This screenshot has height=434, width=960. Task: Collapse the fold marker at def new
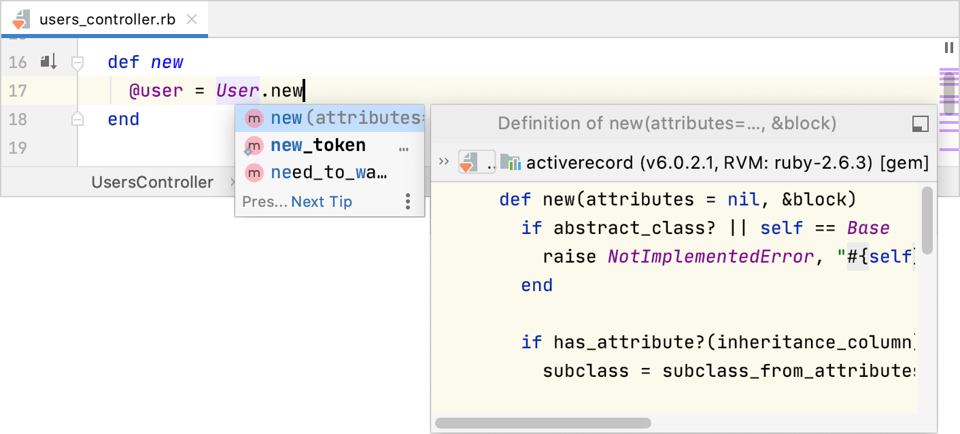[78, 63]
